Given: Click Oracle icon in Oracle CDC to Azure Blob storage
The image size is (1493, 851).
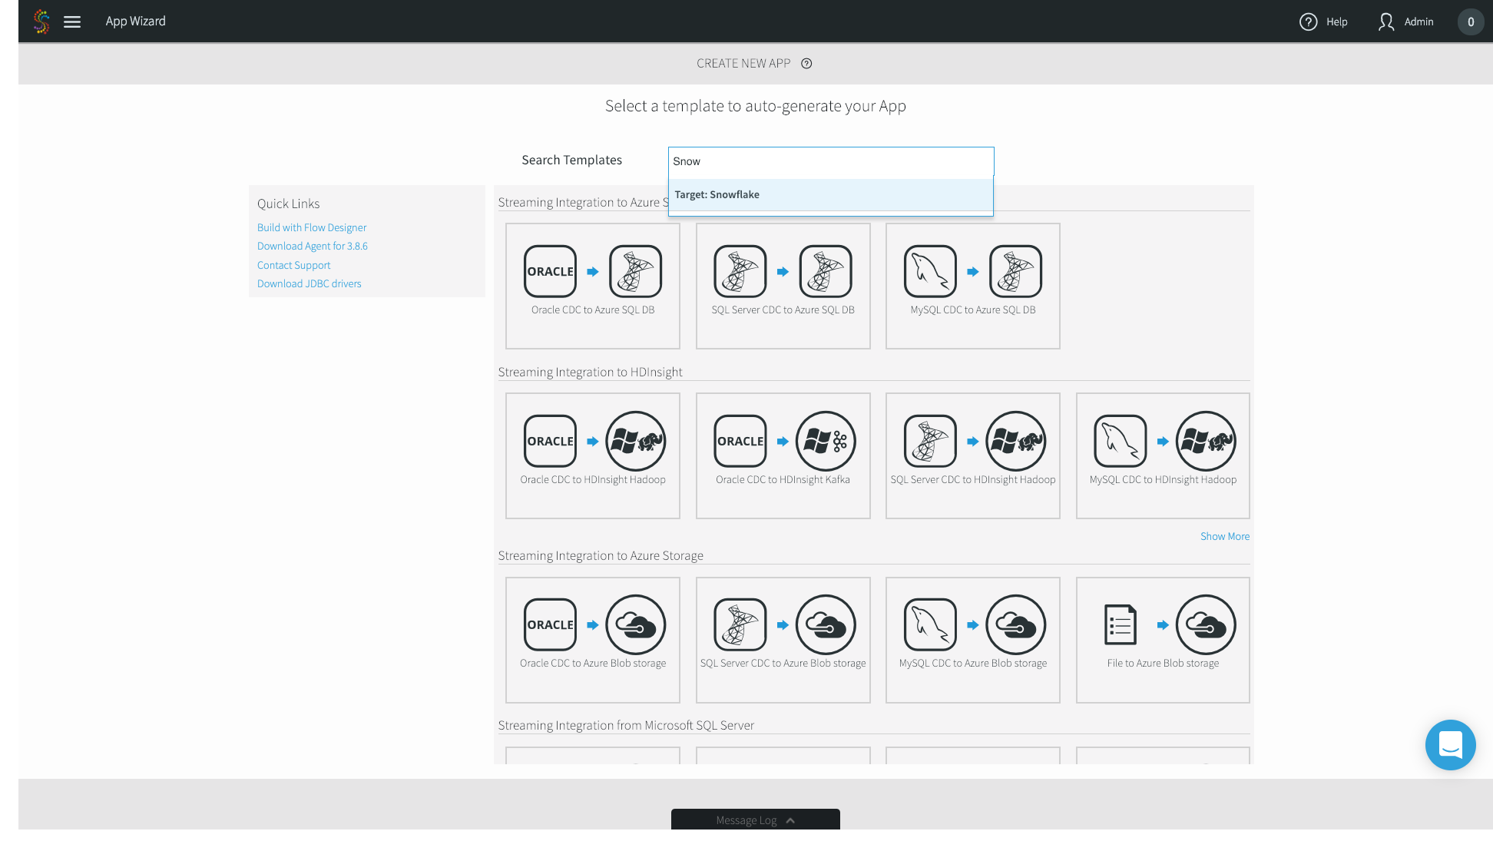Looking at the screenshot, I should click(x=550, y=624).
